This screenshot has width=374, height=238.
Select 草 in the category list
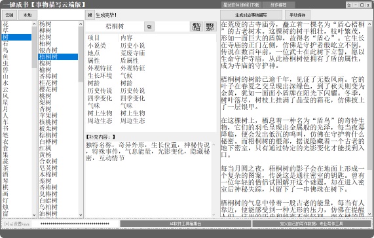tap(16, 31)
